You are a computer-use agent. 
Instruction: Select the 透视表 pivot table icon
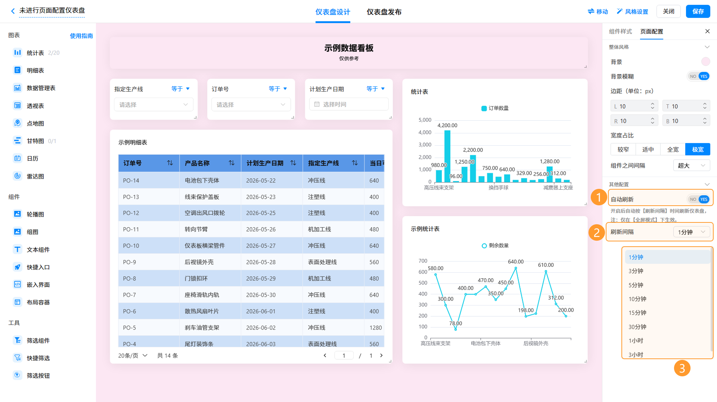(x=17, y=105)
